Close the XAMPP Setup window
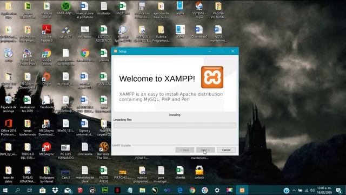346x195 pixels. (232, 51)
